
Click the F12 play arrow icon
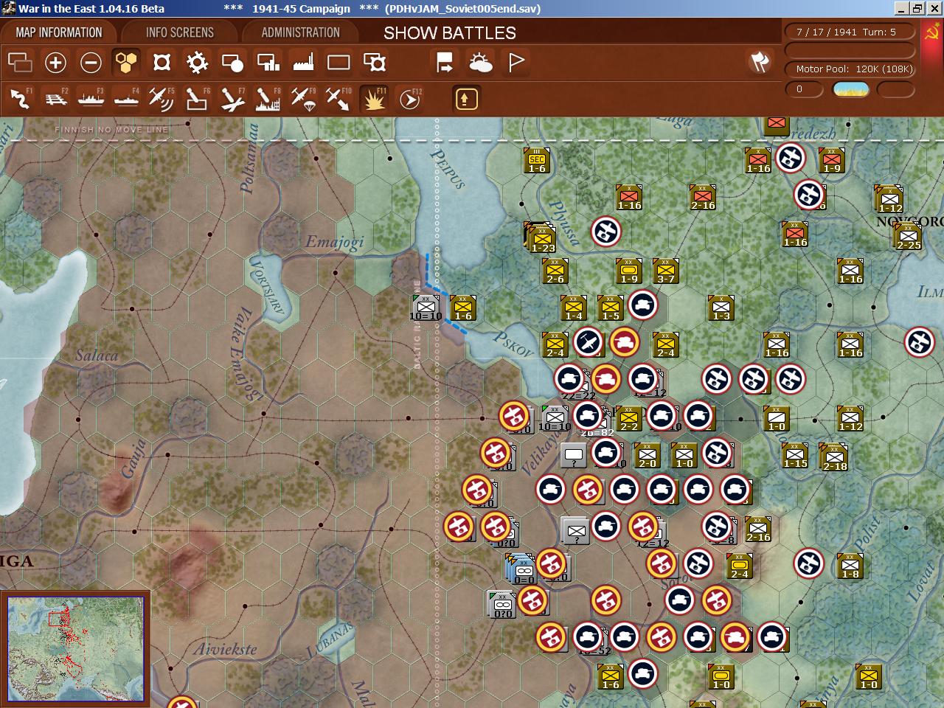409,98
